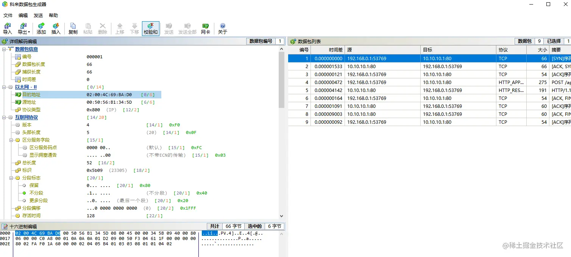This screenshot has height=257, width=571.
Task: Click the 添加 (Add) packet icon
Action: click(x=41, y=26)
